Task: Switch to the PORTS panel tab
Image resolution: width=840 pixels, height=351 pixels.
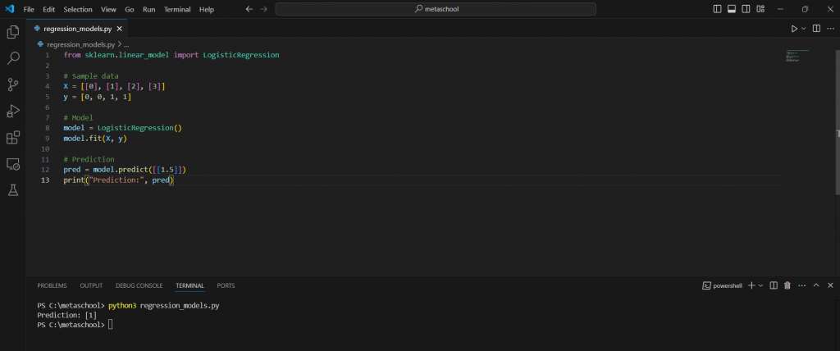Action: (226, 285)
